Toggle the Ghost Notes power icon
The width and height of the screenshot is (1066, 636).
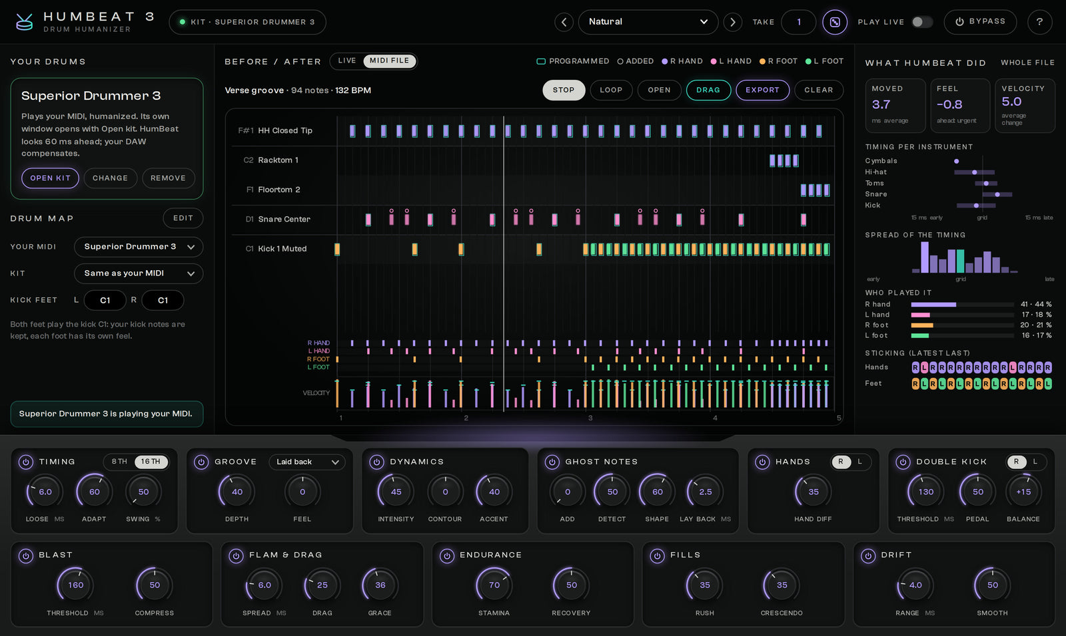[552, 462]
